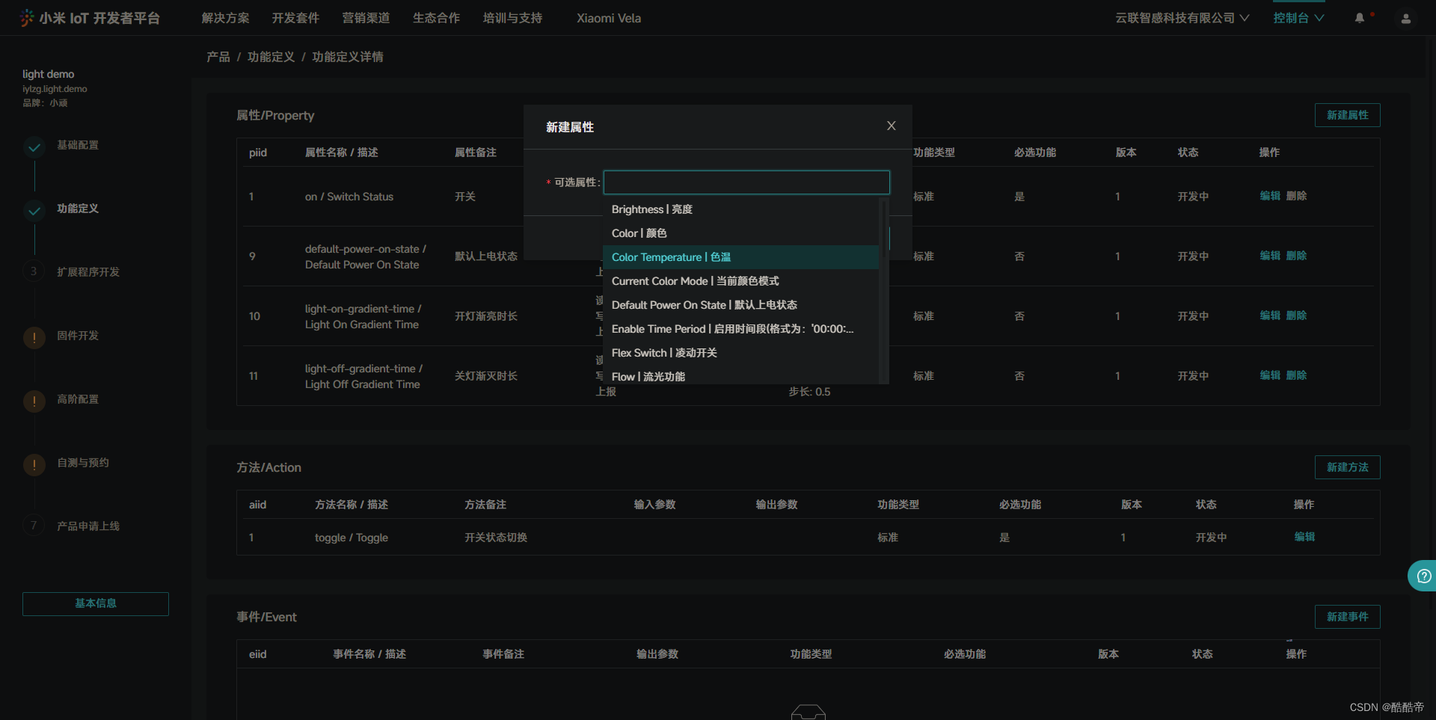Open Xiaomi Vela in top navigation
This screenshot has height=720, width=1436.
(609, 18)
